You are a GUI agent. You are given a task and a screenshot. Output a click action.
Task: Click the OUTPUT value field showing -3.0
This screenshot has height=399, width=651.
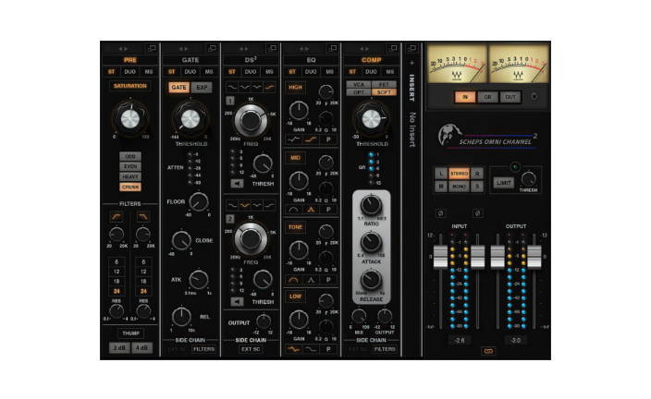(516, 340)
